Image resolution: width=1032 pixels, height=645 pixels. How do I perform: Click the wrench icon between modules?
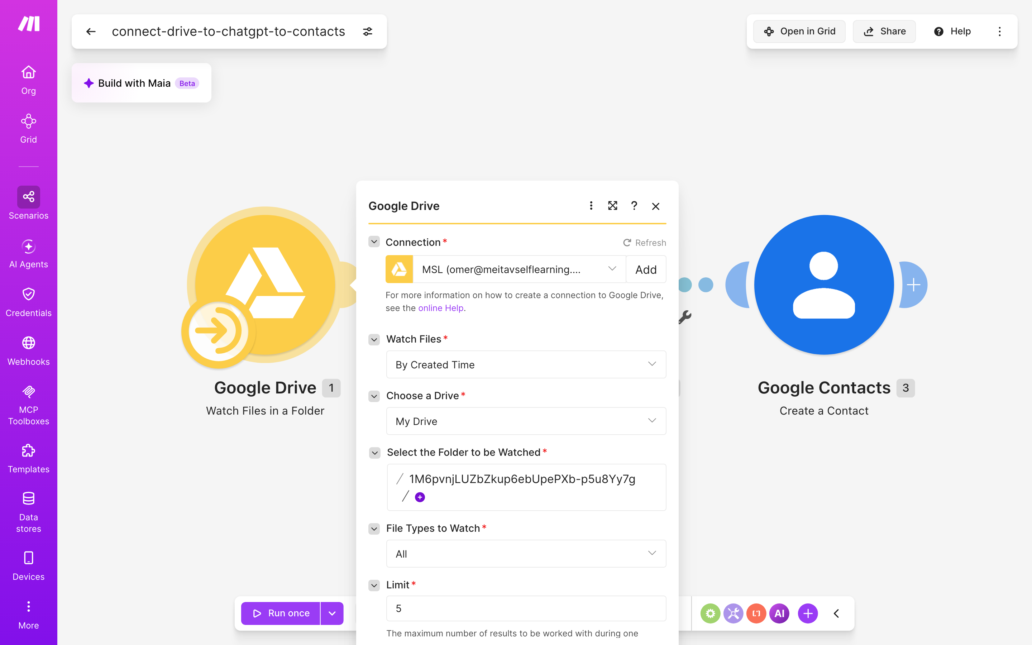pos(685,317)
